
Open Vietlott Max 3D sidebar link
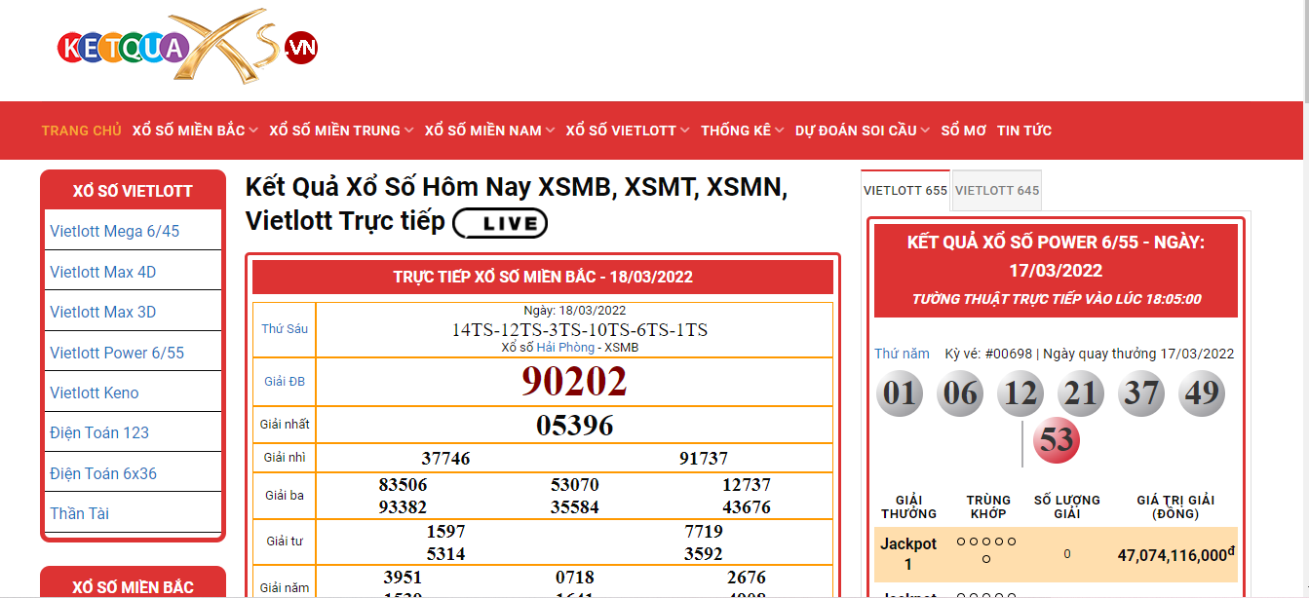pos(103,313)
